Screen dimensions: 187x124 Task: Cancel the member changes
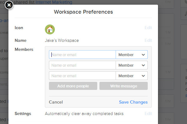tap(56, 102)
